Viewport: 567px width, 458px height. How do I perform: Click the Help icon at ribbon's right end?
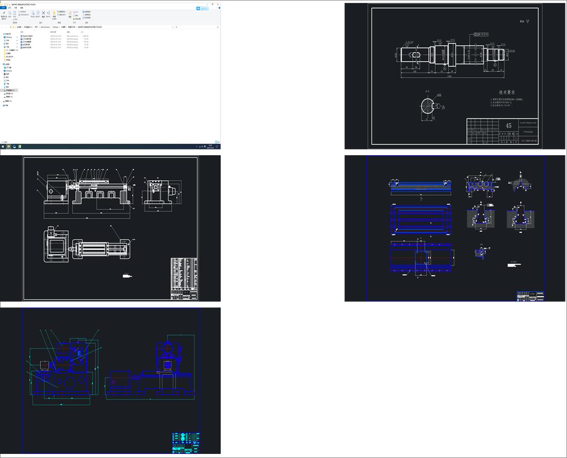point(219,8)
